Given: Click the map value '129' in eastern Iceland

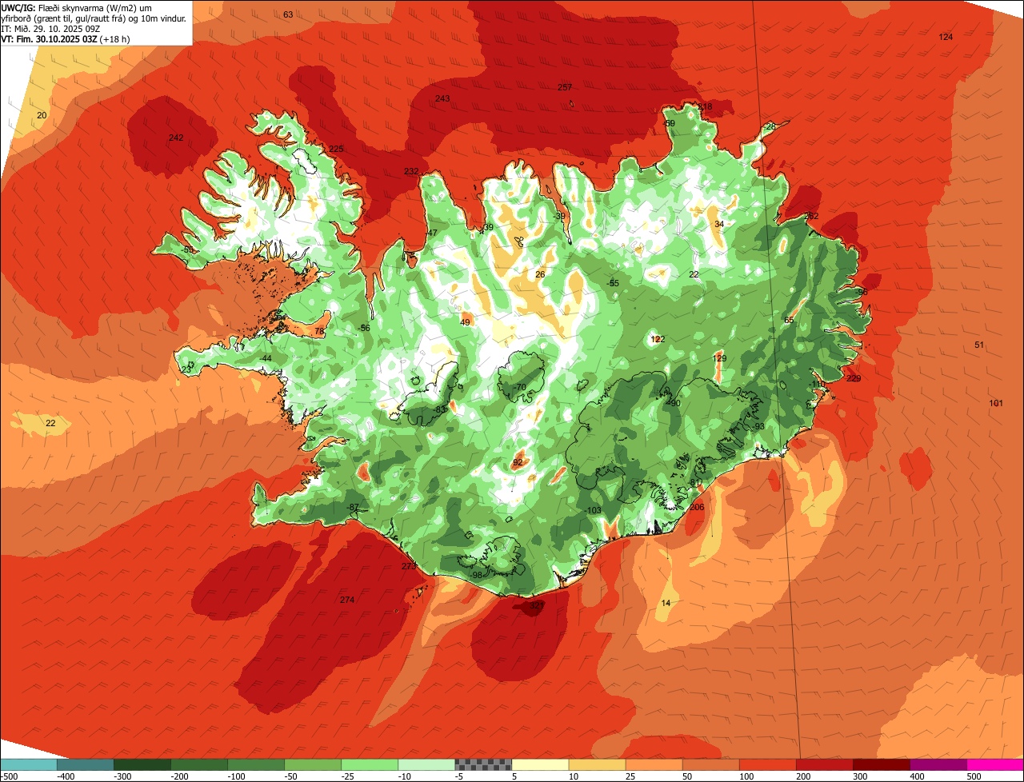Looking at the screenshot, I should coord(720,359).
